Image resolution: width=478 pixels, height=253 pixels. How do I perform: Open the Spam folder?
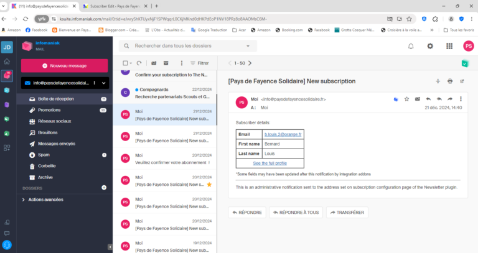44,155
